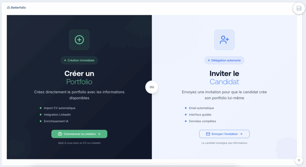Click the envelope icon in Envoyer button
Image resolution: width=306 pixels, height=167 pixels.
click(208, 134)
